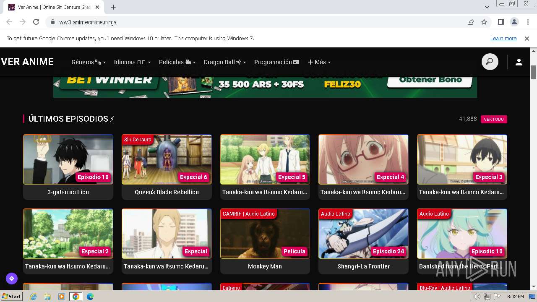Open Tanaka-kun Especial 5 thumbnail
Screen dimensions: 537x302
pyautogui.click(x=265, y=159)
